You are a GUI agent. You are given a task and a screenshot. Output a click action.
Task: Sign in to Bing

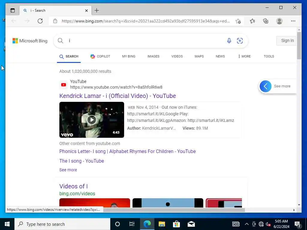tap(287, 40)
